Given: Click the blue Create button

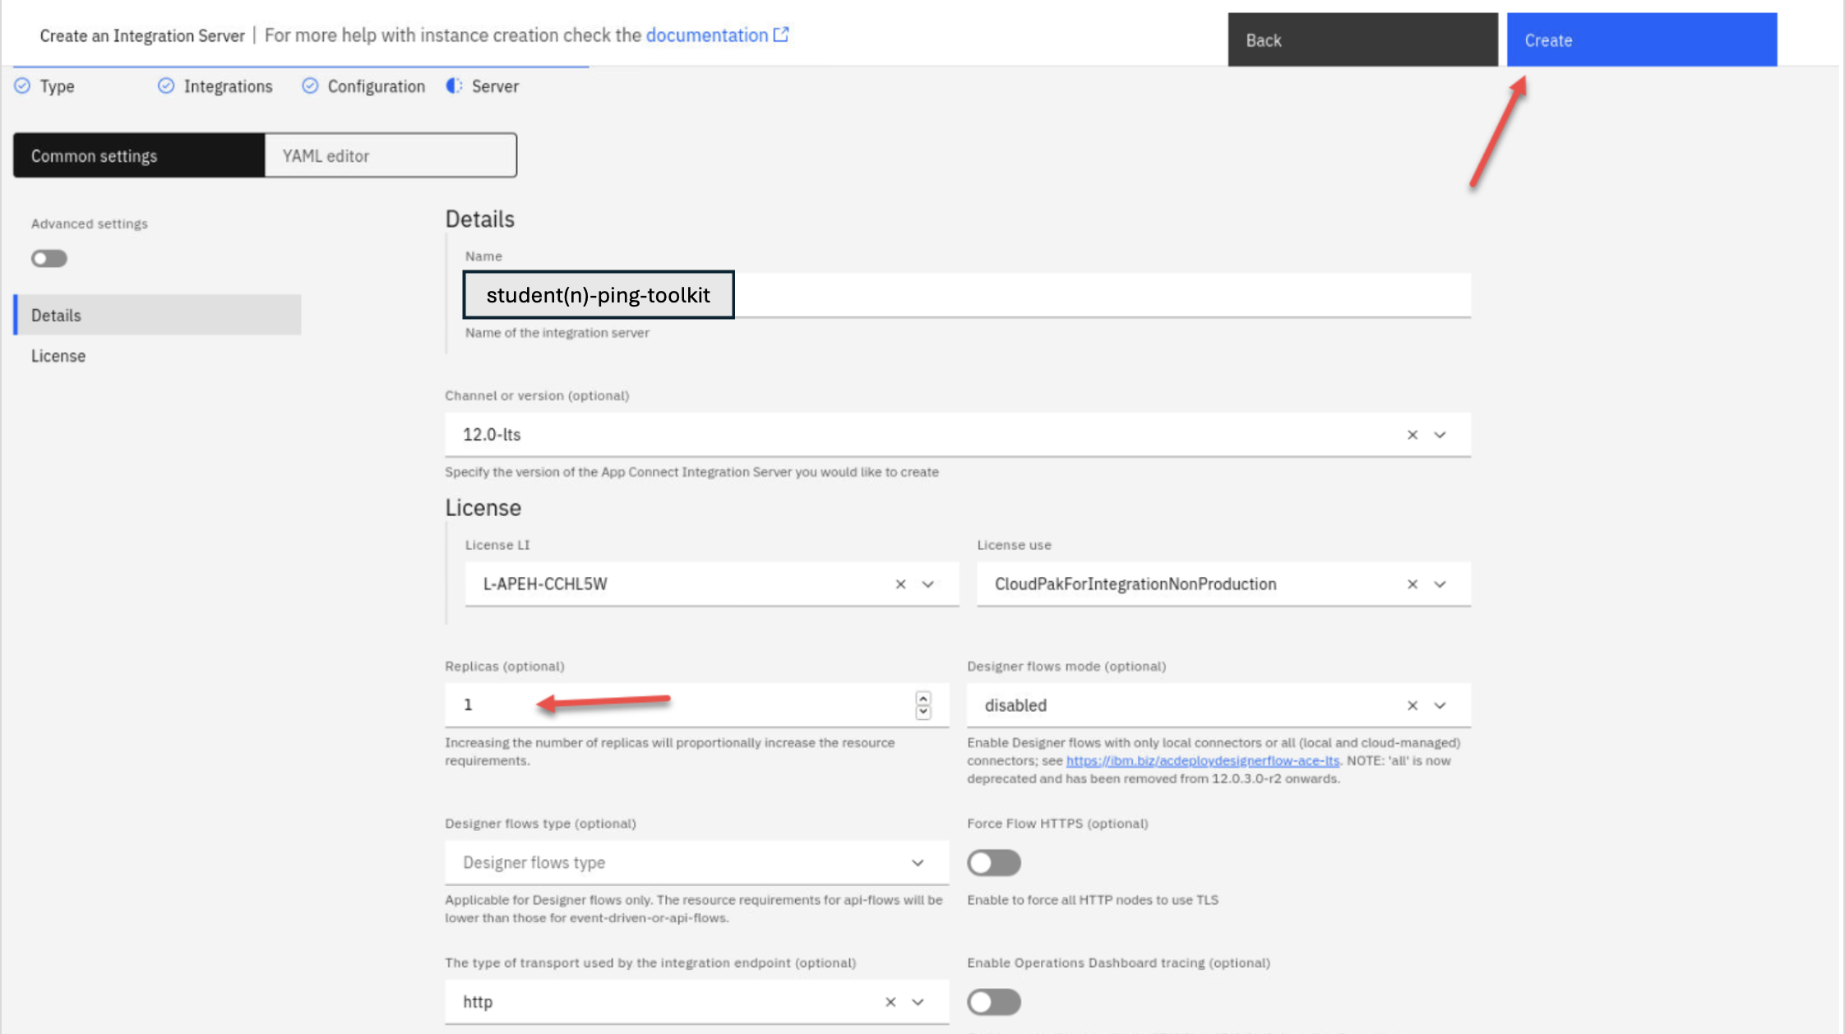Looking at the screenshot, I should click(x=1641, y=39).
